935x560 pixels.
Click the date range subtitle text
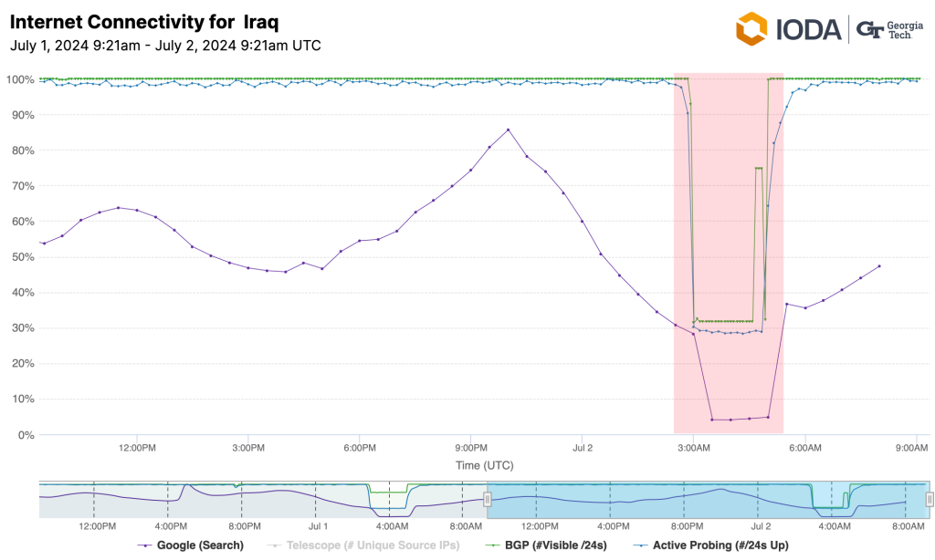(x=165, y=45)
